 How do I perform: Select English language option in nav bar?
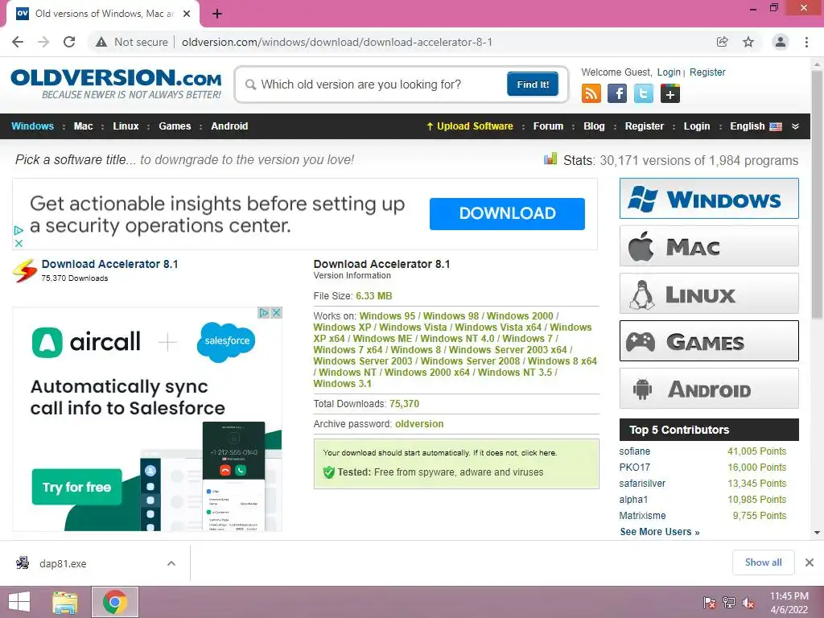(756, 126)
